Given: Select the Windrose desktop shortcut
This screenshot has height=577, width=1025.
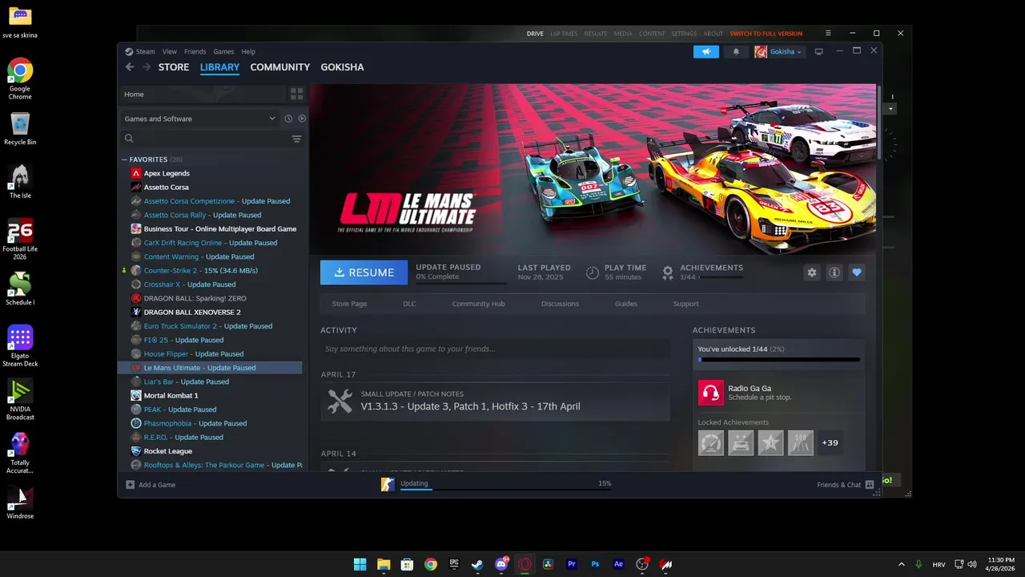Looking at the screenshot, I should click(20, 502).
